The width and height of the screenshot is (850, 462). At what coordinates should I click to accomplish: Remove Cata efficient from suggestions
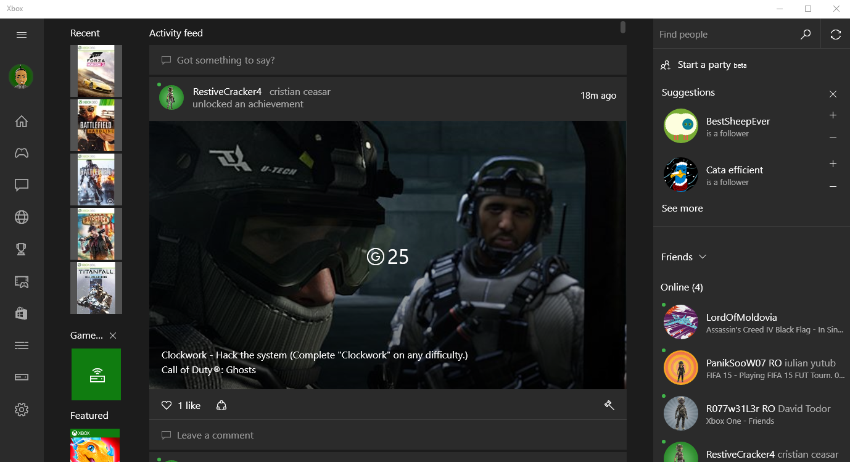[x=833, y=187]
